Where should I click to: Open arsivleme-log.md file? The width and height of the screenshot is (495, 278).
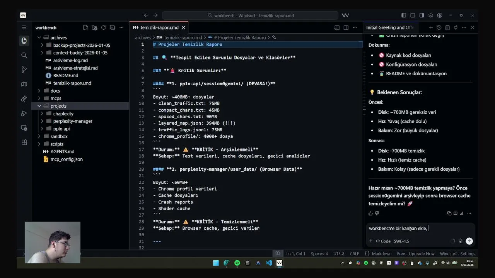(70, 60)
